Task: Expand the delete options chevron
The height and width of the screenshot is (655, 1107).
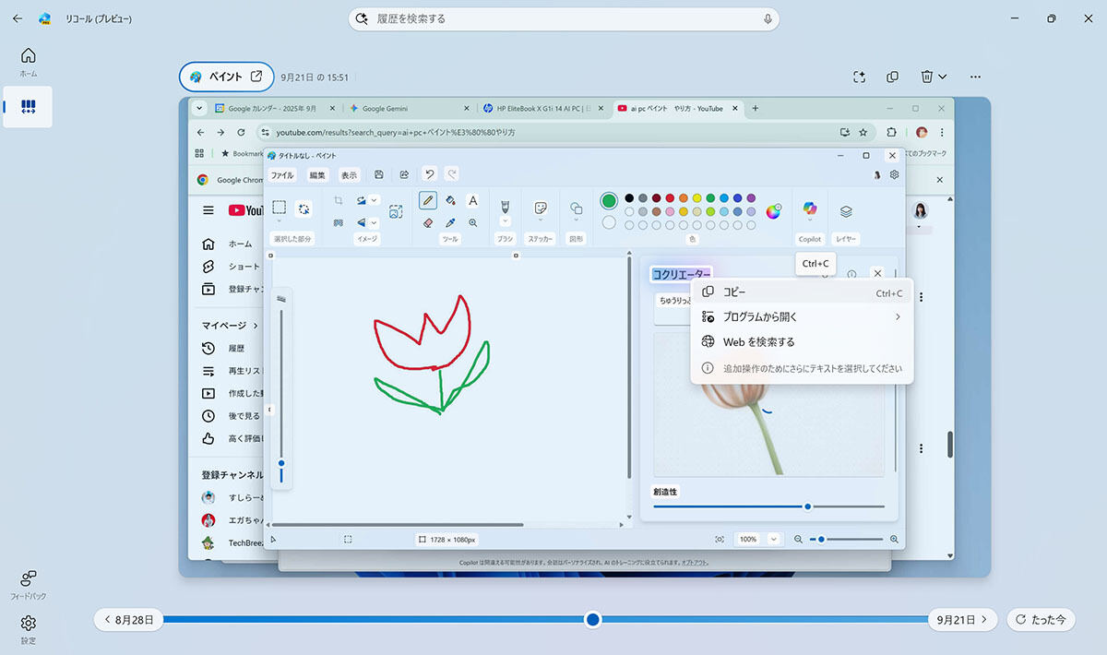Action: [943, 77]
